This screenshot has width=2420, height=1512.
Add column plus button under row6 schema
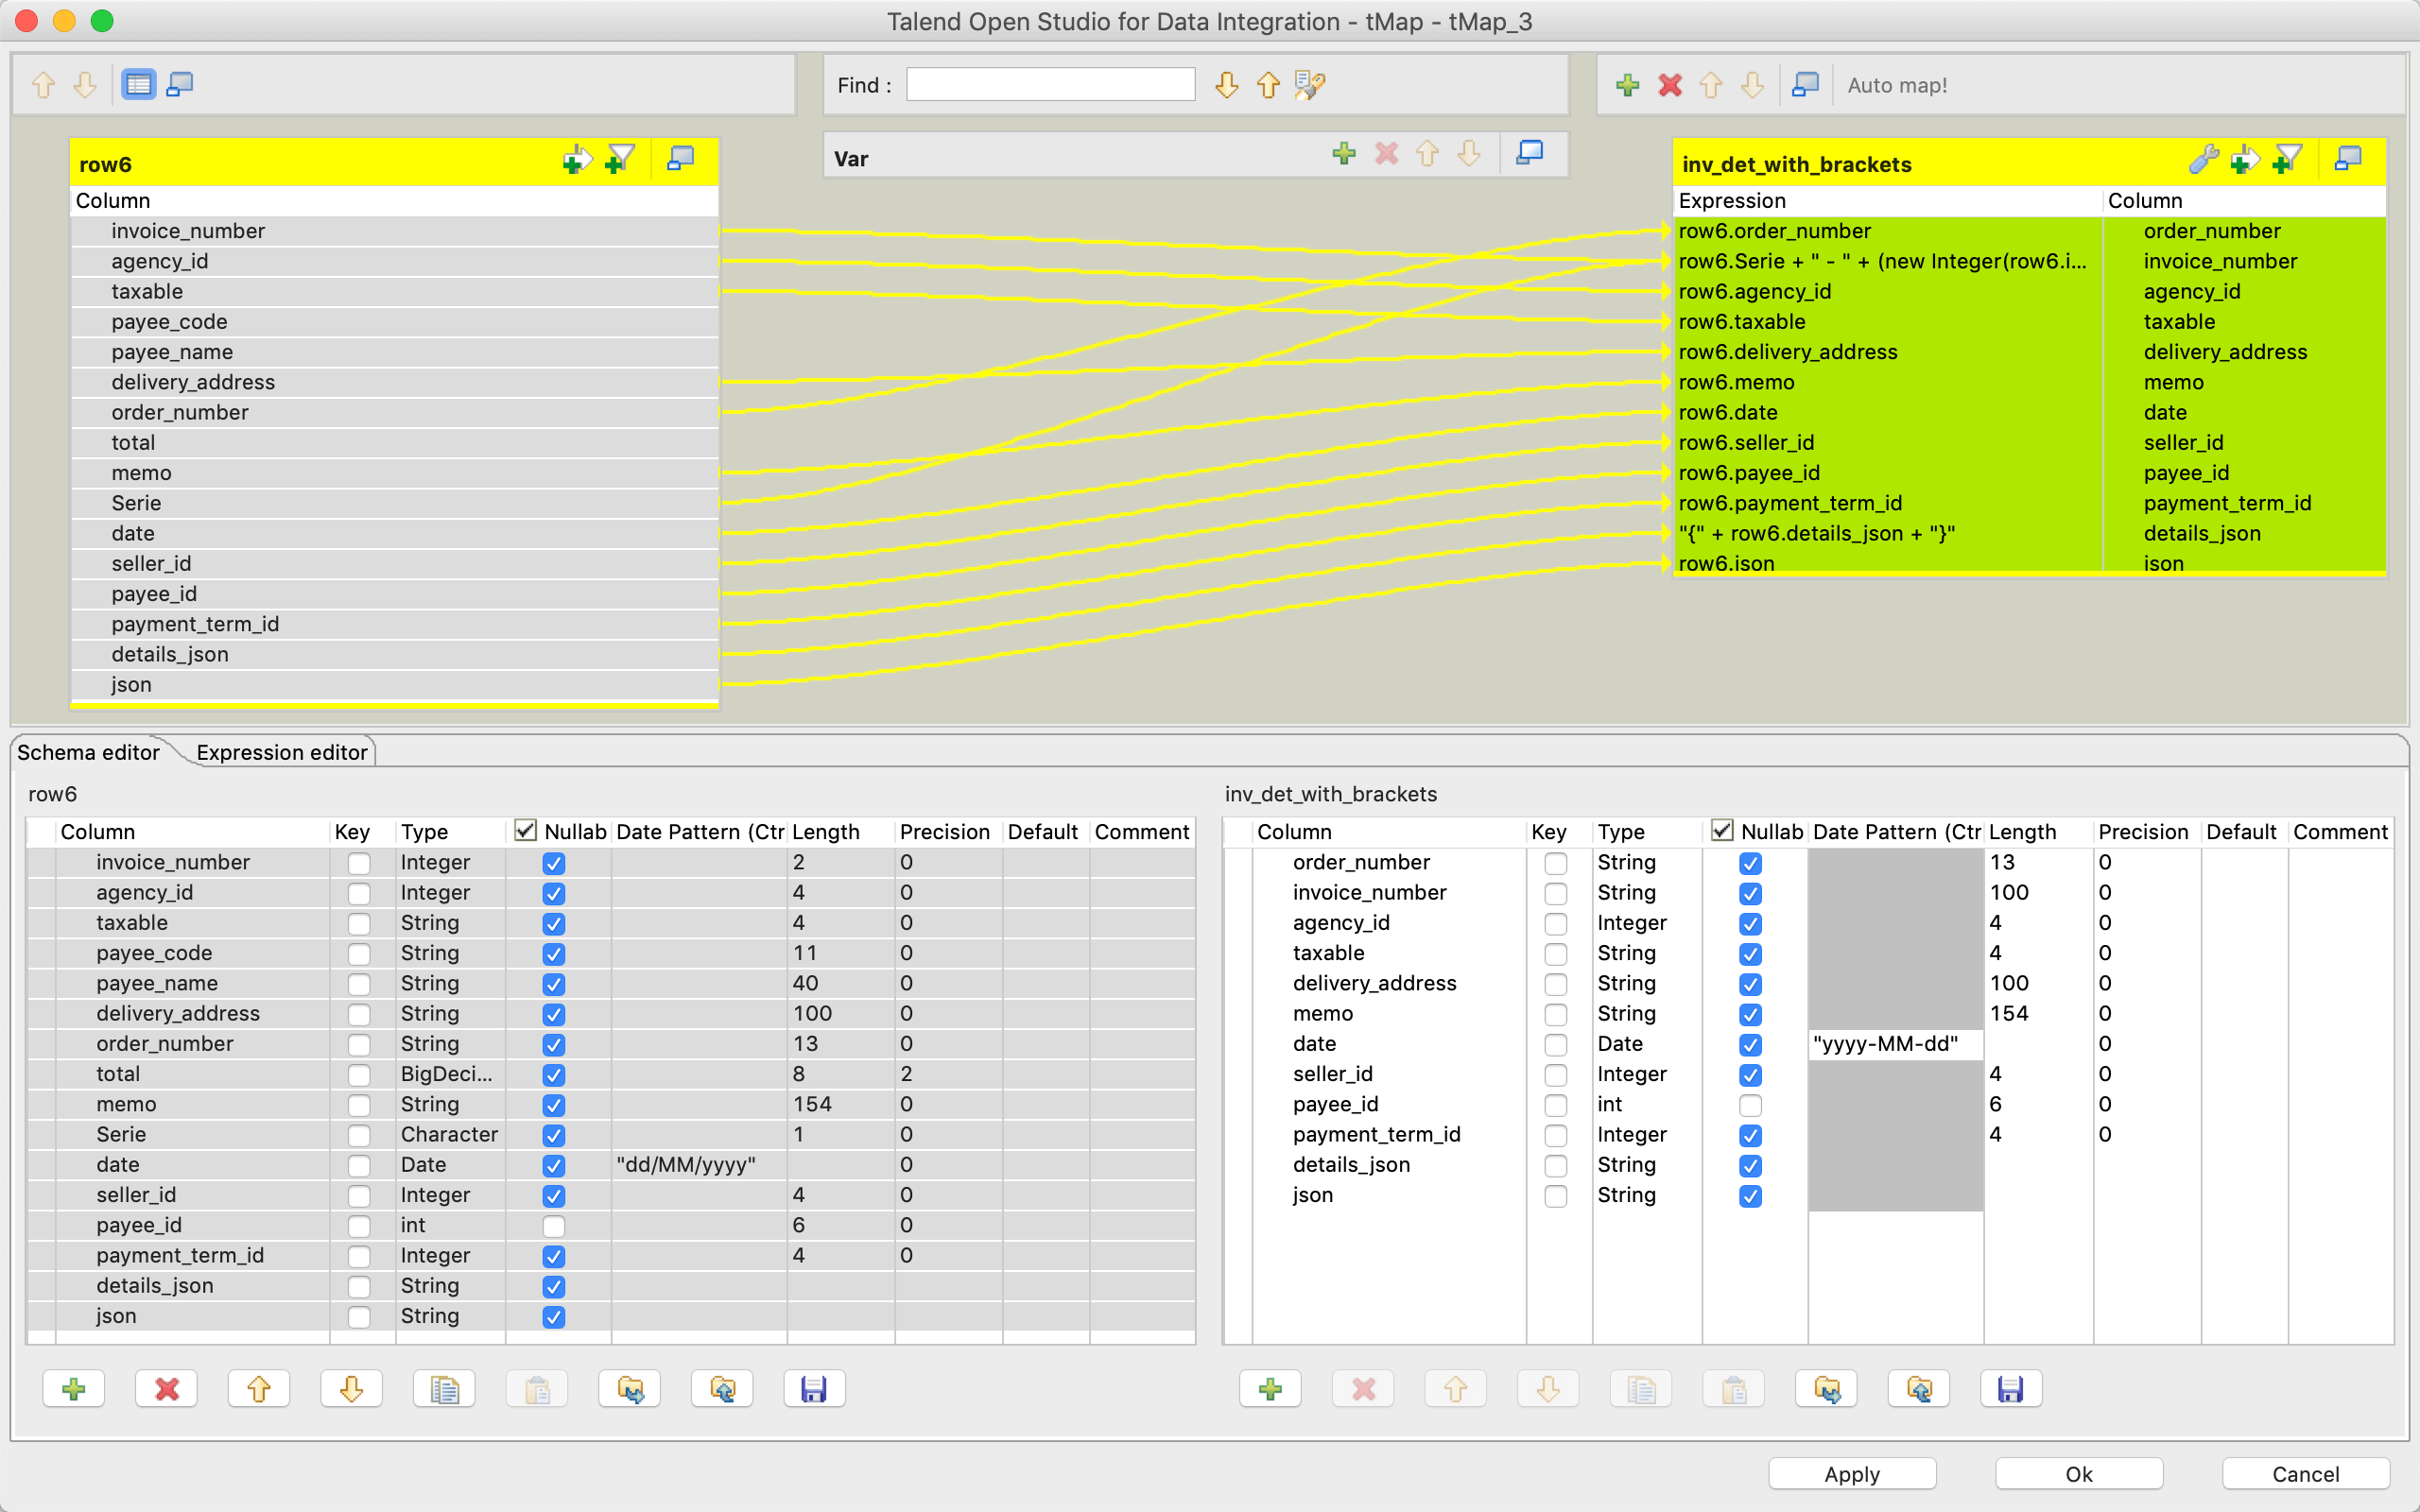point(73,1388)
